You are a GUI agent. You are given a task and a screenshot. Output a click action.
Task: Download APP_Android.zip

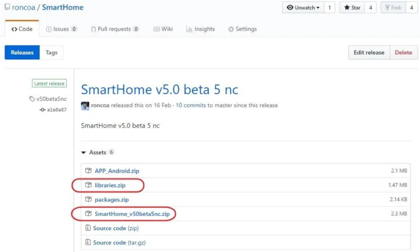(117, 171)
